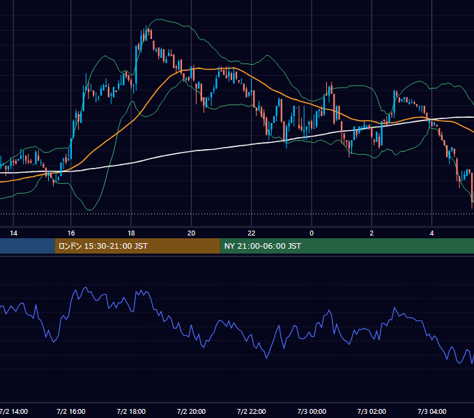Viewport: 474px width, 418px height.
Task: Click the time axis label 18
Action: tap(131, 233)
